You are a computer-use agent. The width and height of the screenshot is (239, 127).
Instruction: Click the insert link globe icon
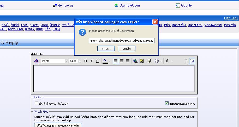135,61
